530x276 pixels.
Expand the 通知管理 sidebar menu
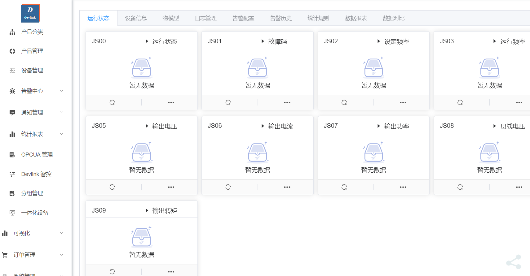click(x=36, y=112)
